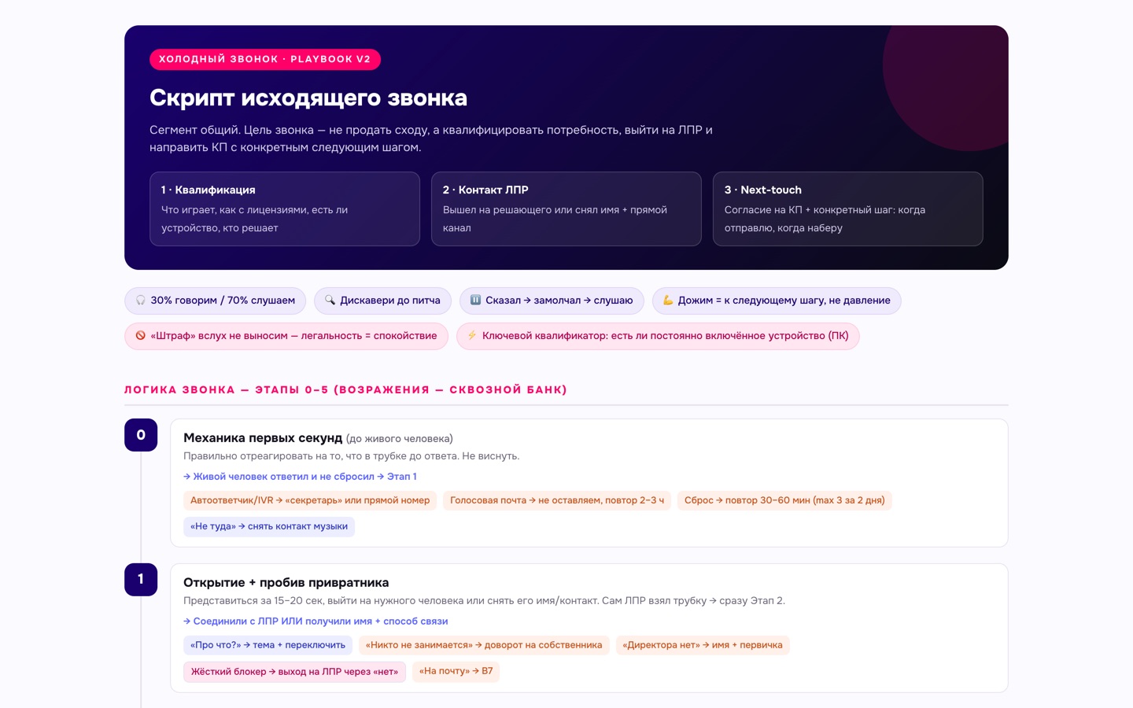Click the «Голосовая почта → не оставляем» tag
1133x708 pixels.
[557, 500]
